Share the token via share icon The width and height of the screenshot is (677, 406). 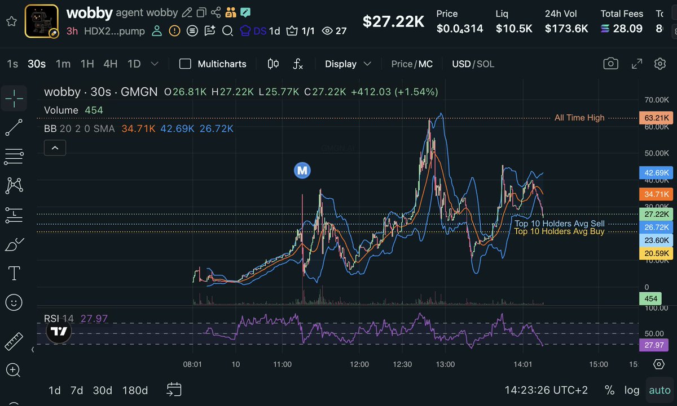coord(216,12)
